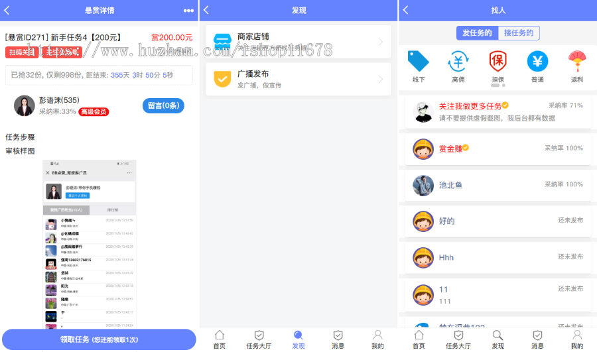Tap 彭语沫's profile avatar
The image size is (597, 352).
point(25,105)
